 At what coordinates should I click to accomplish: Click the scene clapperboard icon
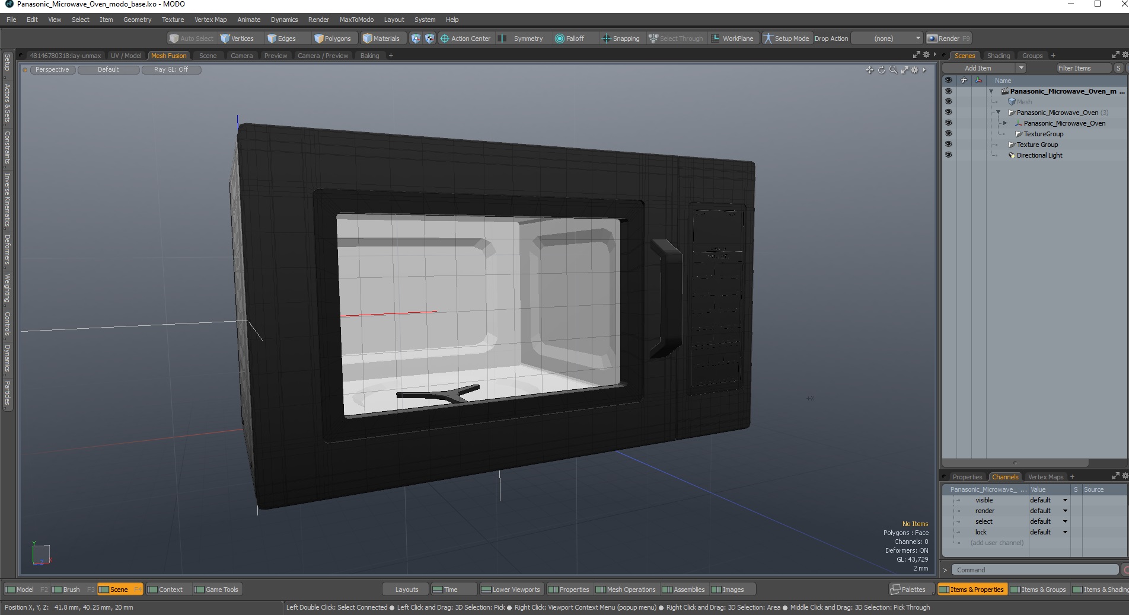click(1004, 91)
